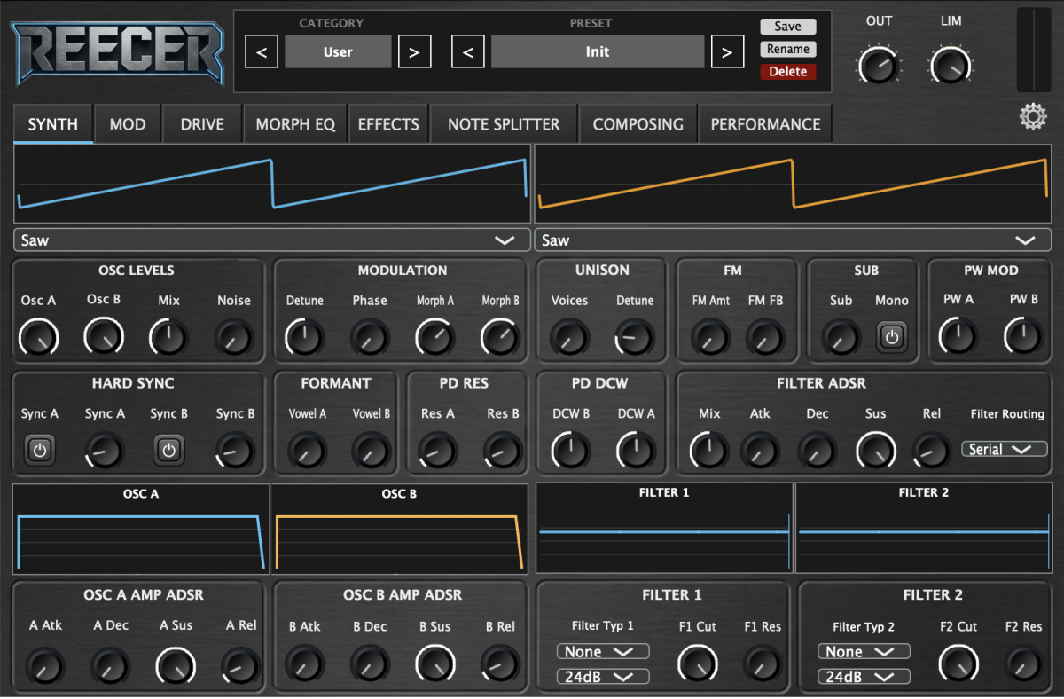
Task: Open the Filter Routing Serial dropdown
Action: point(1004,450)
